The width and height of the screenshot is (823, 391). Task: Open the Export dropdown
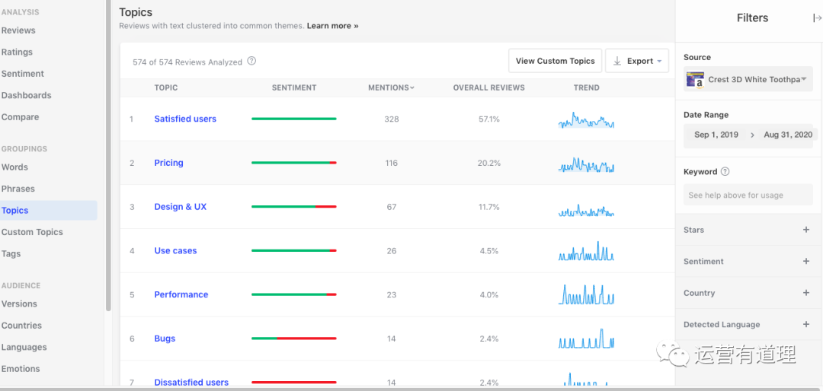click(x=637, y=61)
